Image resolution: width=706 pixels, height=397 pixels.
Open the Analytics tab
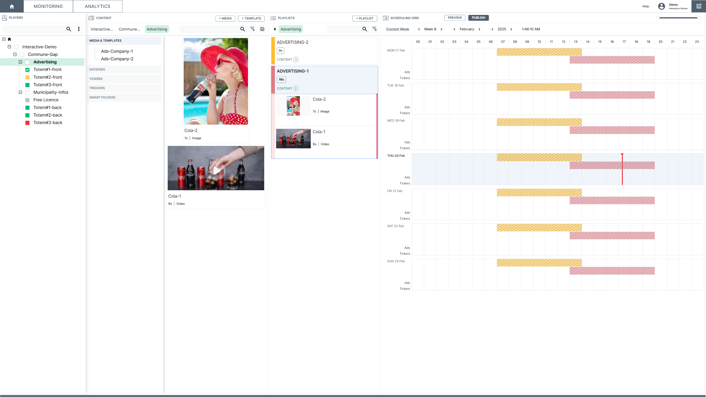pyautogui.click(x=97, y=6)
